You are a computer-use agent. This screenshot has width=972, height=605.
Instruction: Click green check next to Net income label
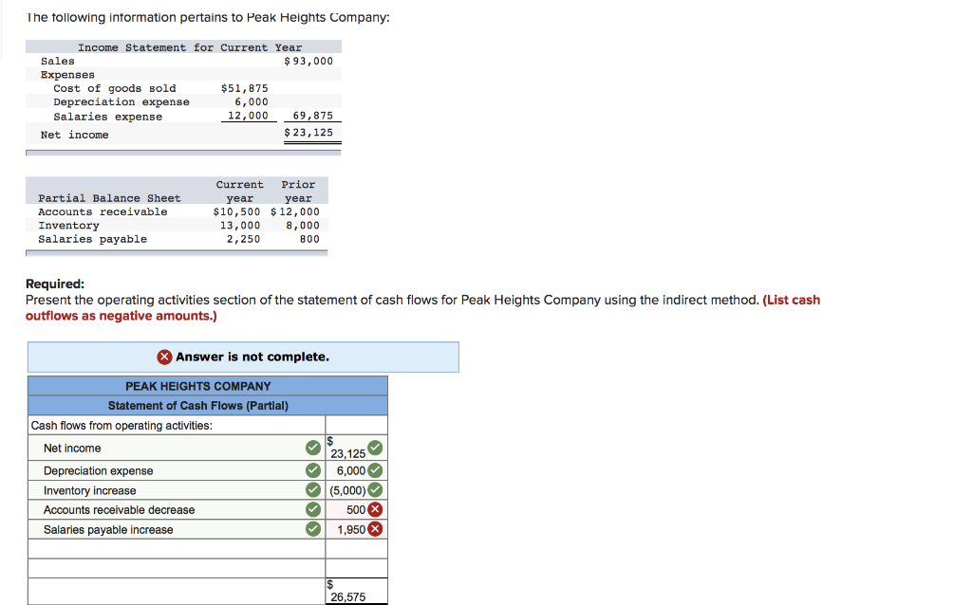click(313, 448)
